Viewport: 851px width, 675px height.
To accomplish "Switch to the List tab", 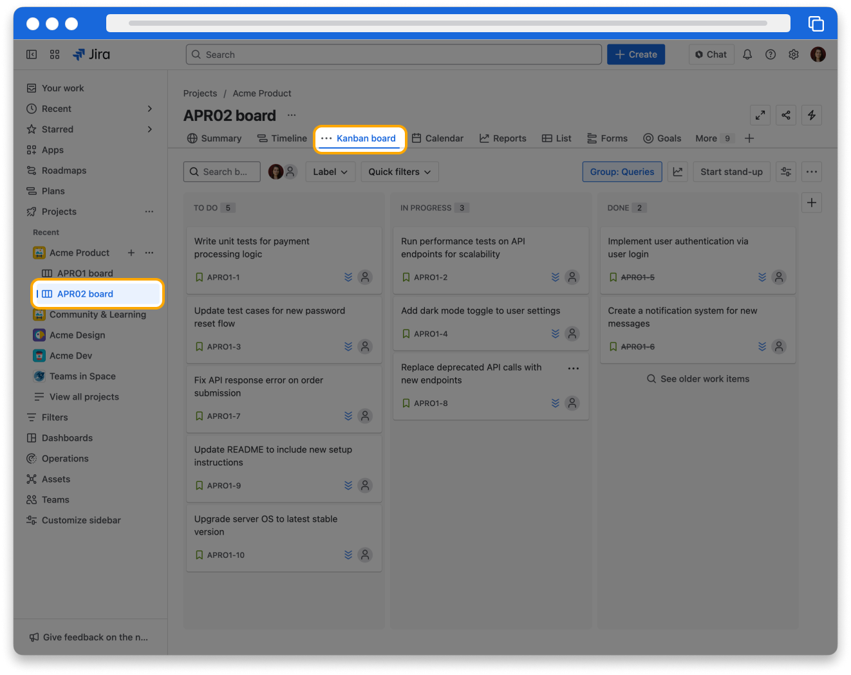I will click(557, 138).
